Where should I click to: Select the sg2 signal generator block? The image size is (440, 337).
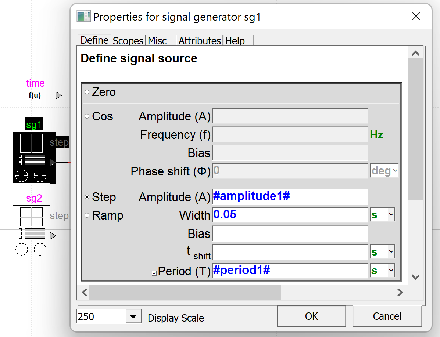32,231
